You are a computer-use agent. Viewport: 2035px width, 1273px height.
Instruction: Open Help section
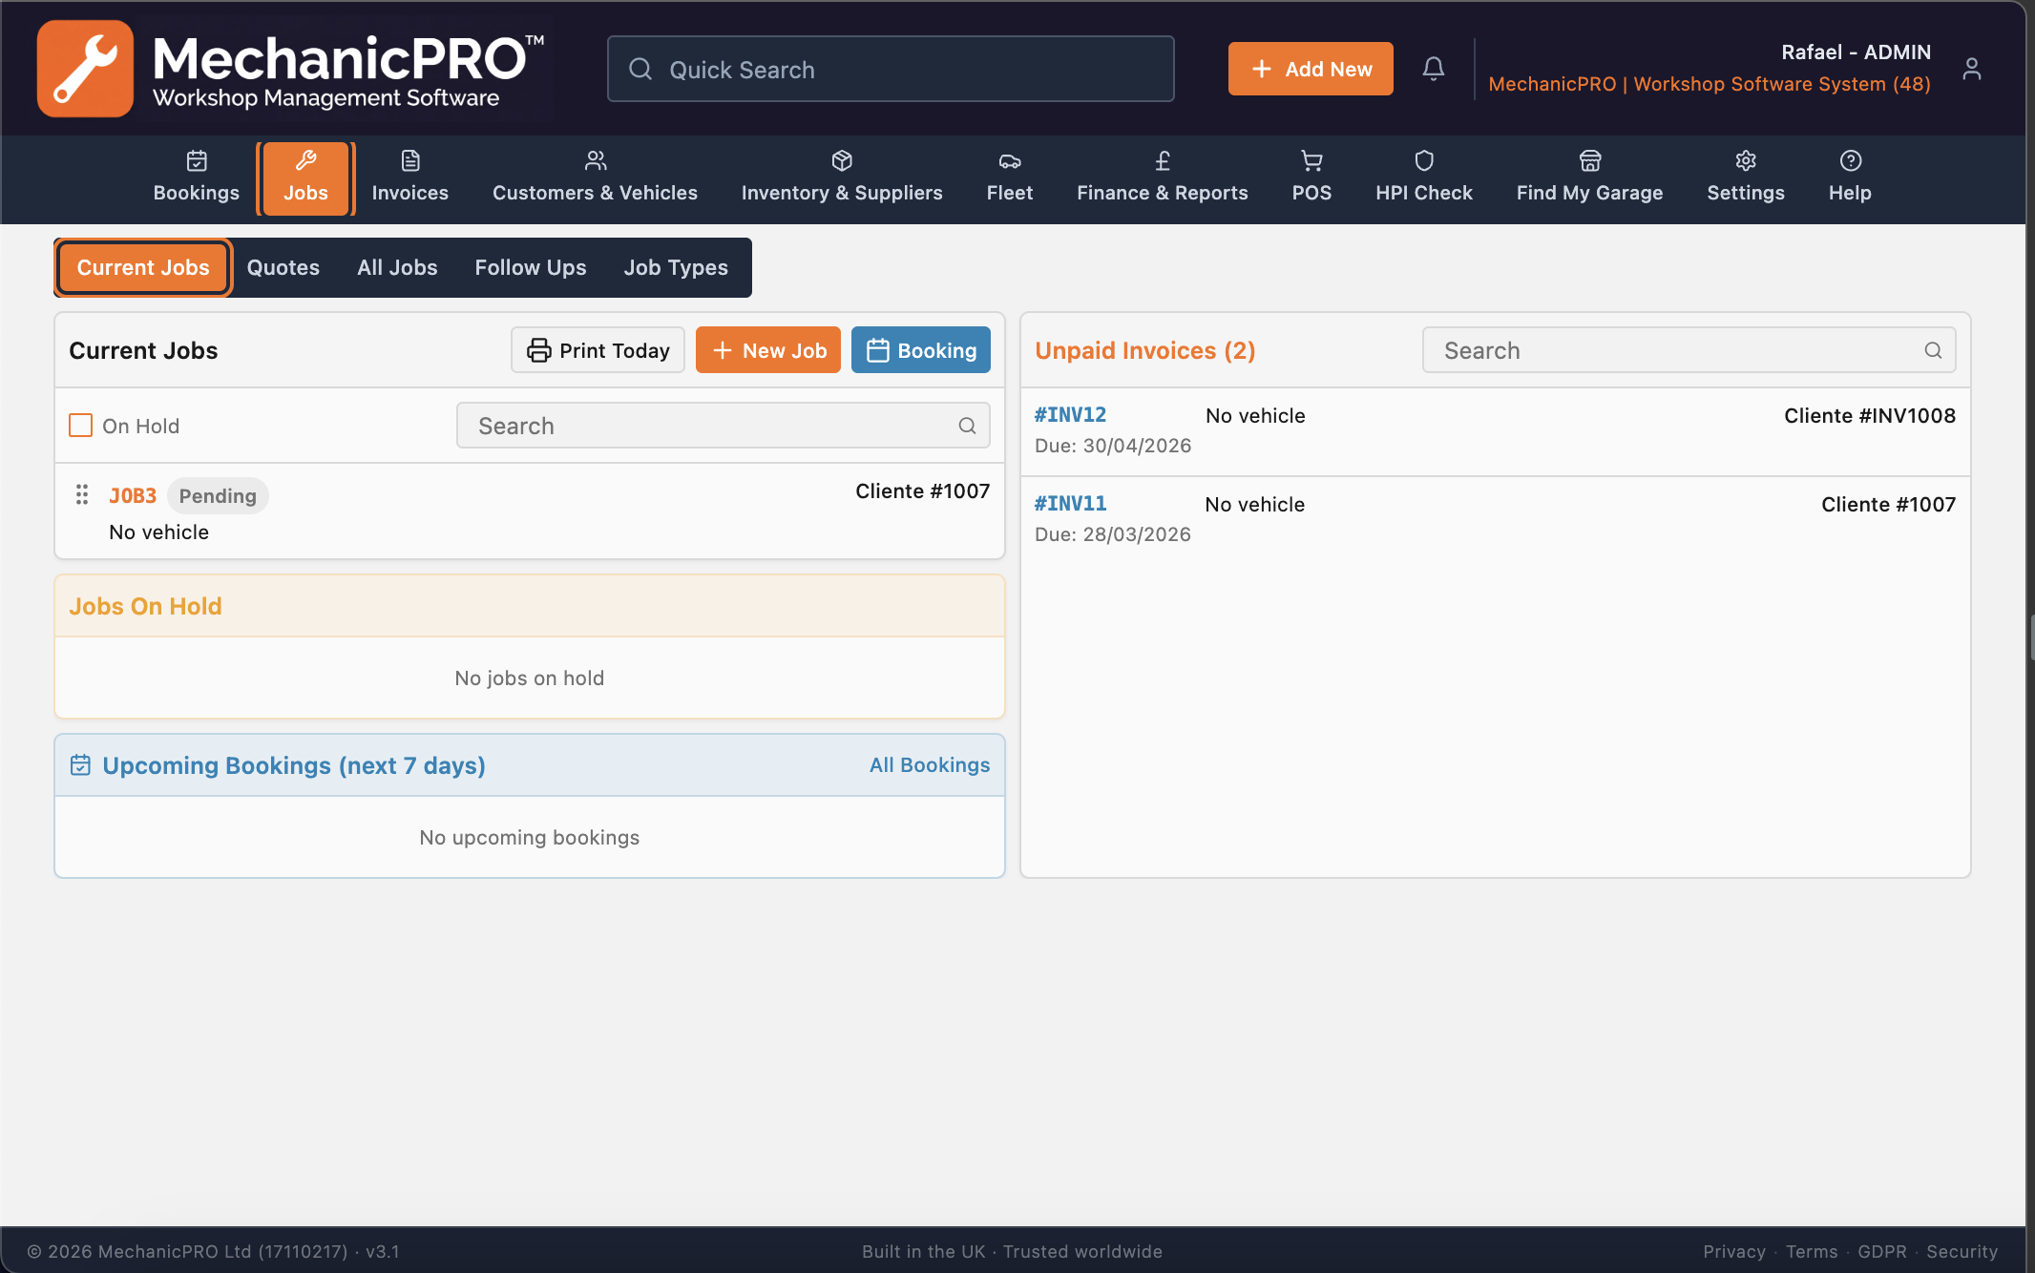pyautogui.click(x=1850, y=177)
